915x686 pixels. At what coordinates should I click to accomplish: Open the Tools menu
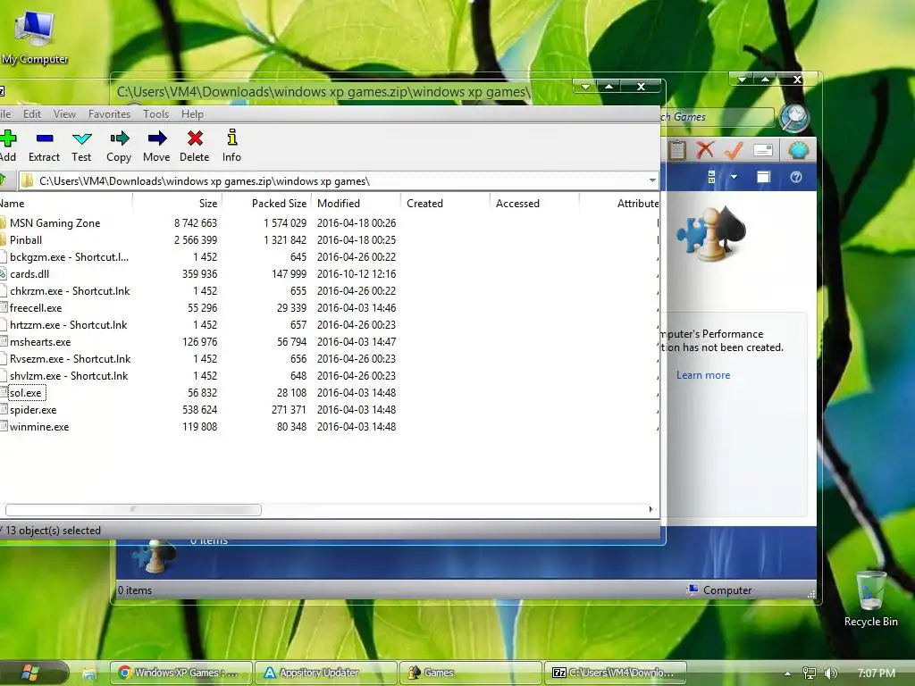click(x=155, y=114)
